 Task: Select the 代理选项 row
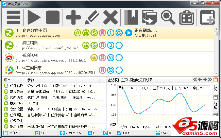point(54,98)
